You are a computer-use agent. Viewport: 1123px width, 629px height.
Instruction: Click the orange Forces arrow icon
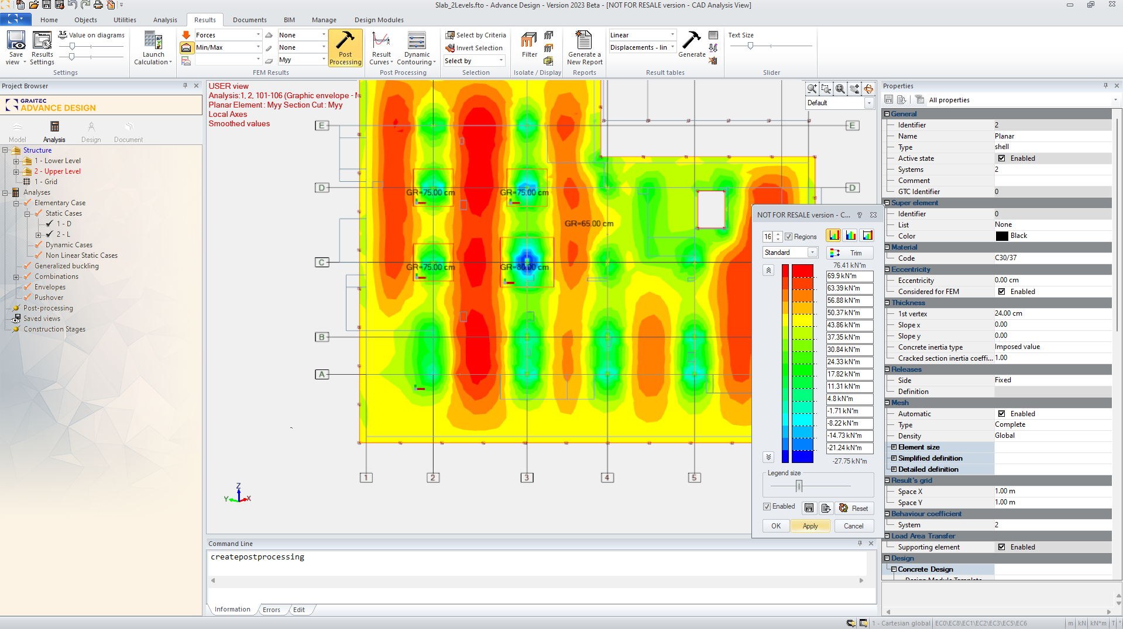[186, 35]
